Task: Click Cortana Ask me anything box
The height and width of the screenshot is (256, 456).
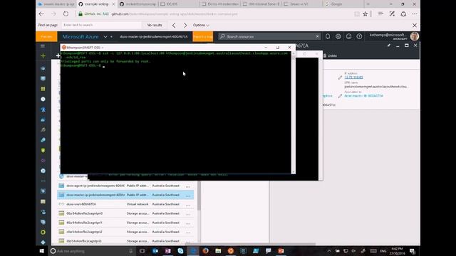Action: tap(93, 251)
